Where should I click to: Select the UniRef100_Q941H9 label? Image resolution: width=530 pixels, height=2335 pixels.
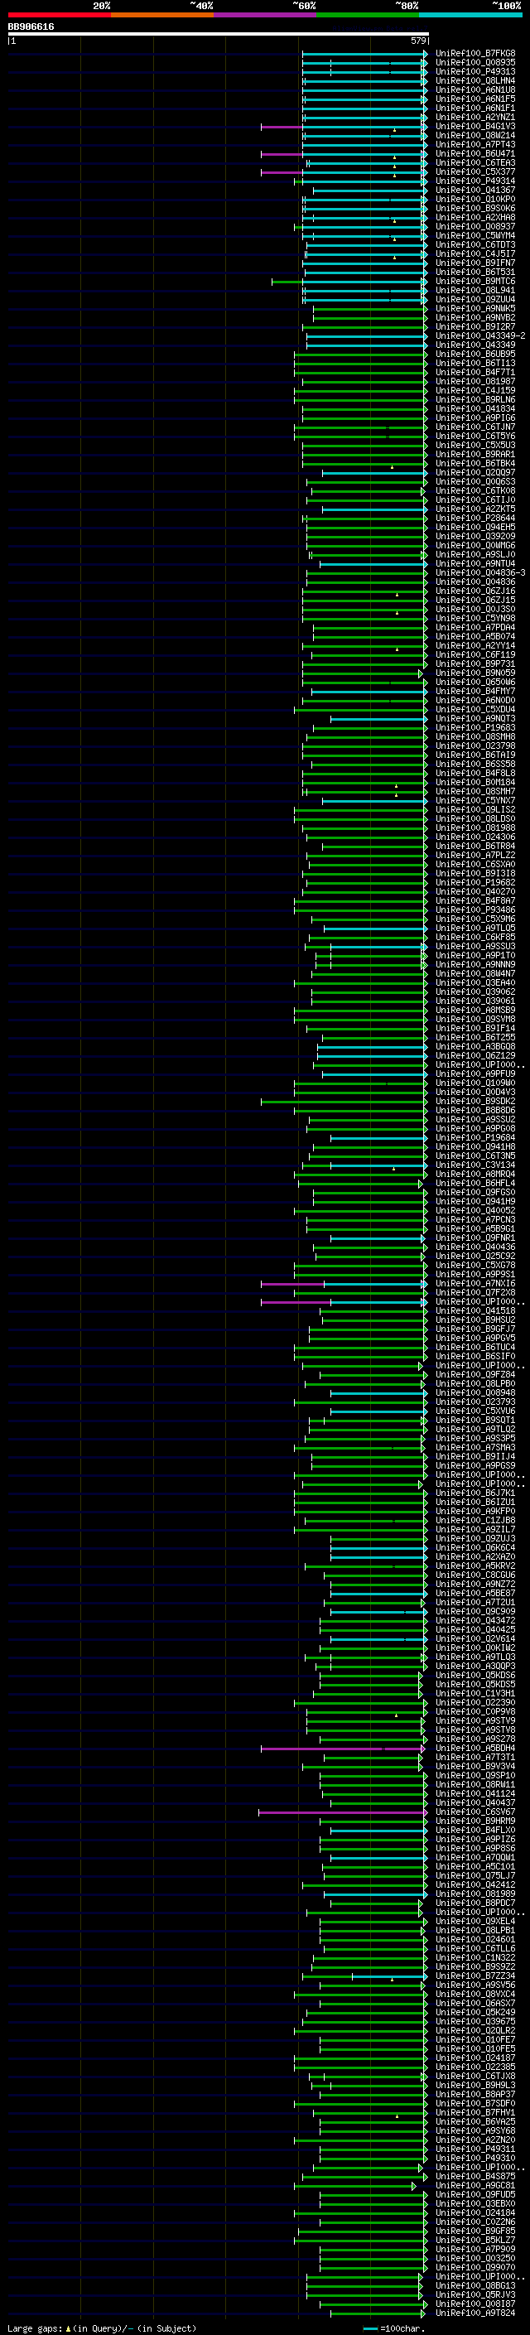(x=475, y=1202)
